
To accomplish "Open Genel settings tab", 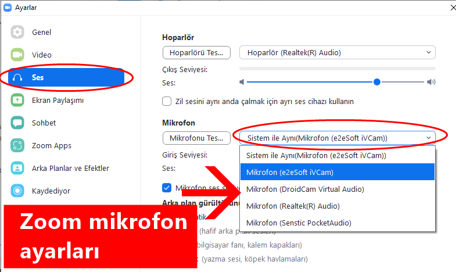I will pyautogui.click(x=42, y=33).
